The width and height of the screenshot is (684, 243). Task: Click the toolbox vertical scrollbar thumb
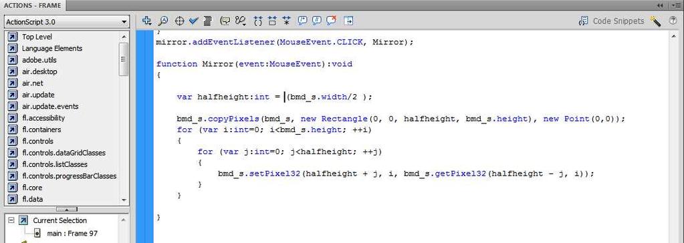(x=124, y=59)
